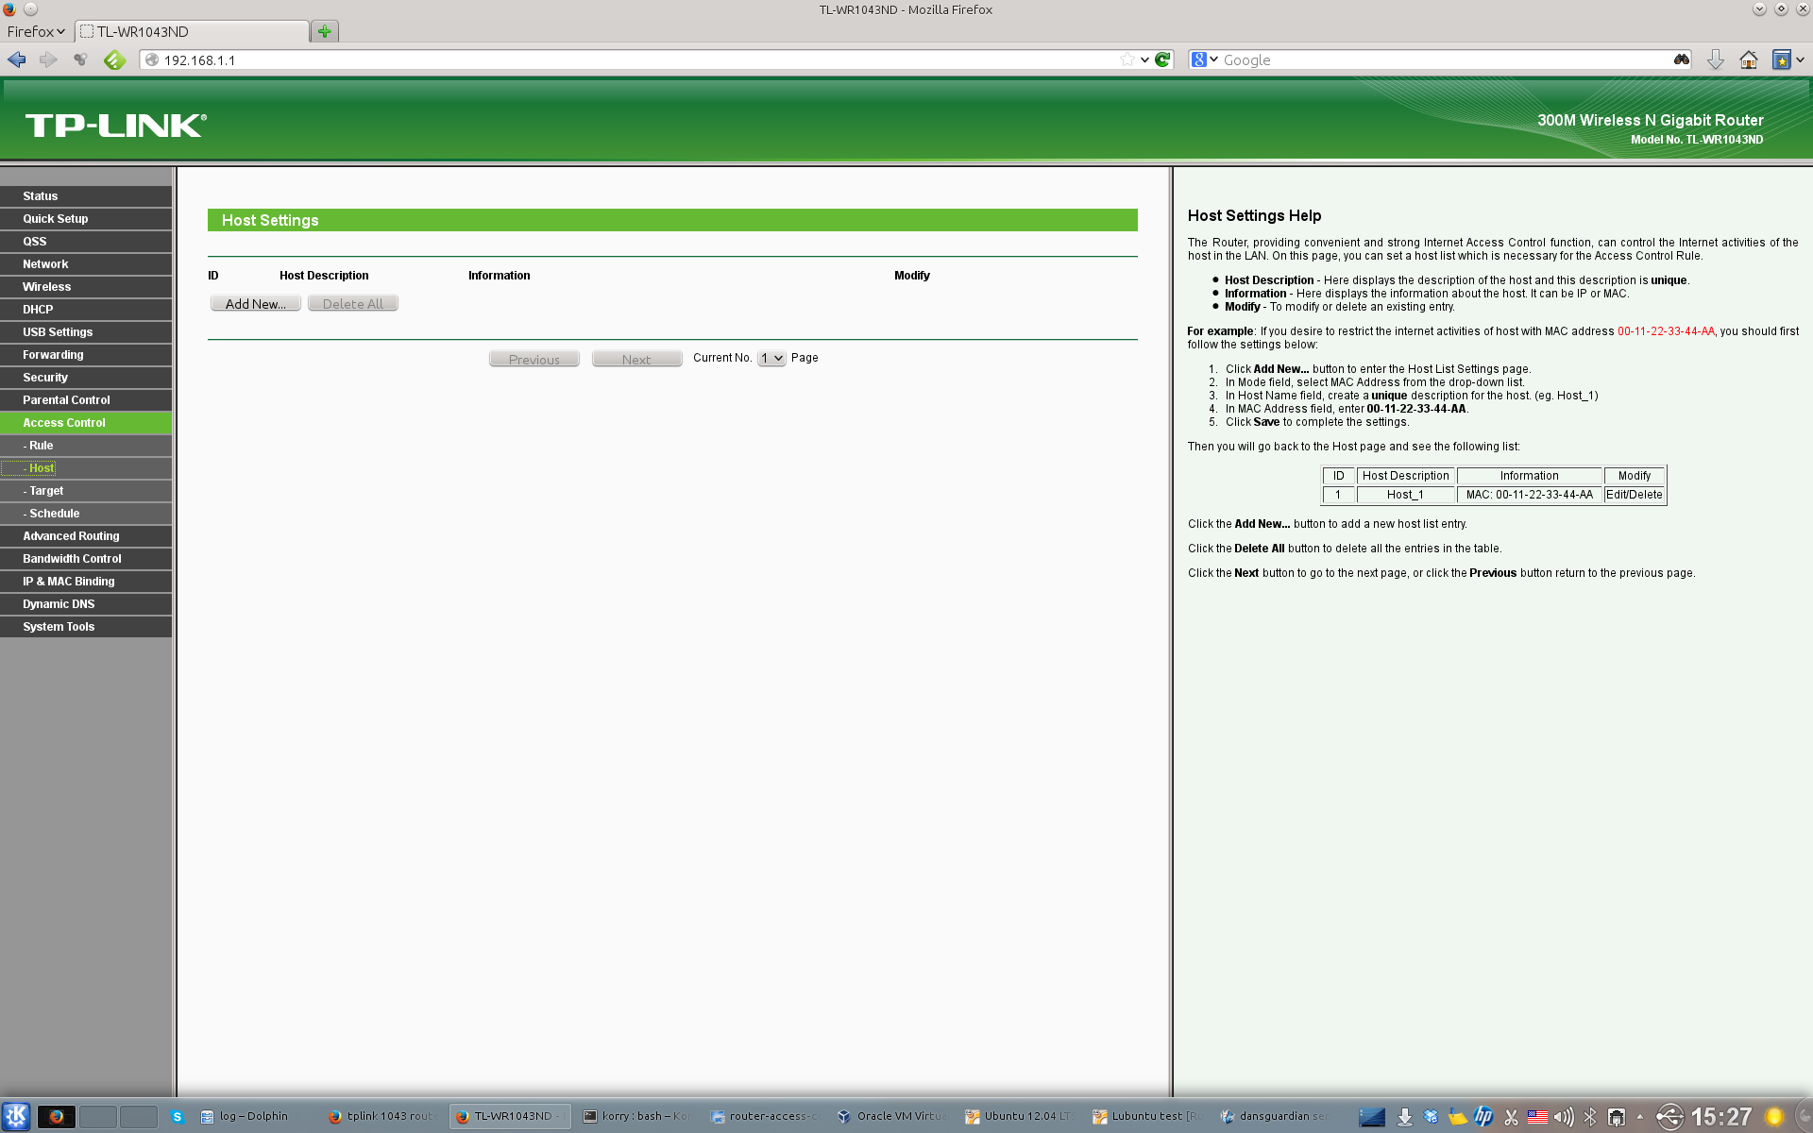Open the Current No. page dropdown
Viewport: 1813px width, 1133px height.
point(771,358)
